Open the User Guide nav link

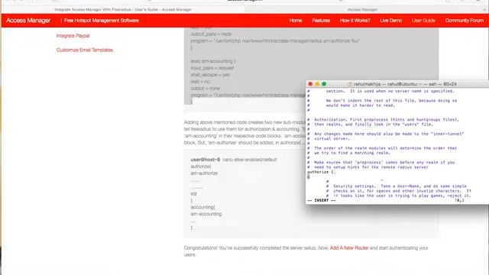[423, 21]
